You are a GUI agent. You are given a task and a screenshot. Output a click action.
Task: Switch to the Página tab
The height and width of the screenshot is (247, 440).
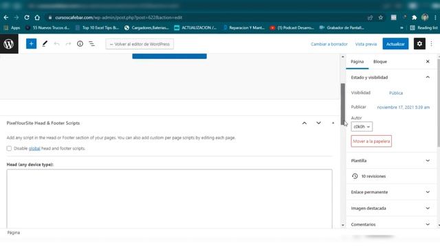point(357,62)
